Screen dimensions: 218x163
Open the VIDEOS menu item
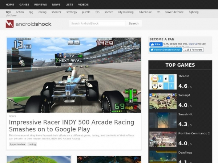[83, 5]
